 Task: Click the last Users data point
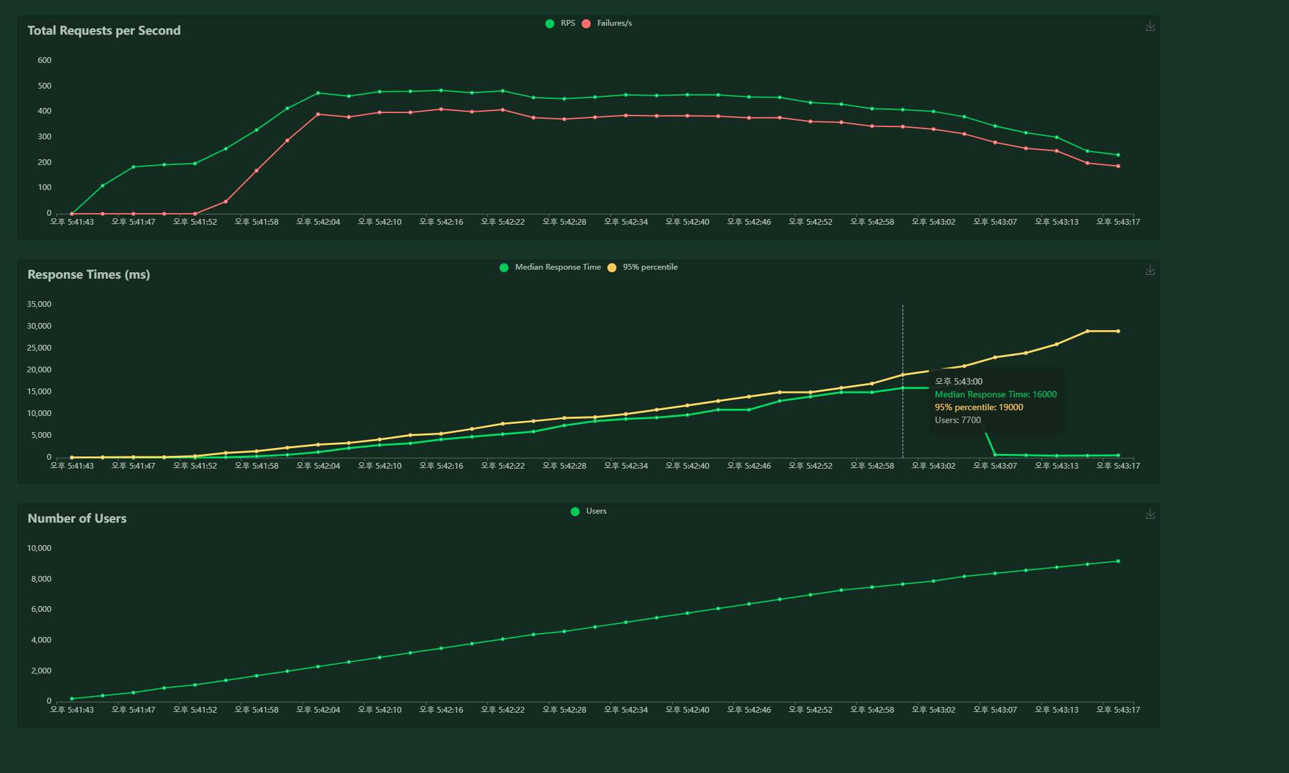coord(1118,561)
